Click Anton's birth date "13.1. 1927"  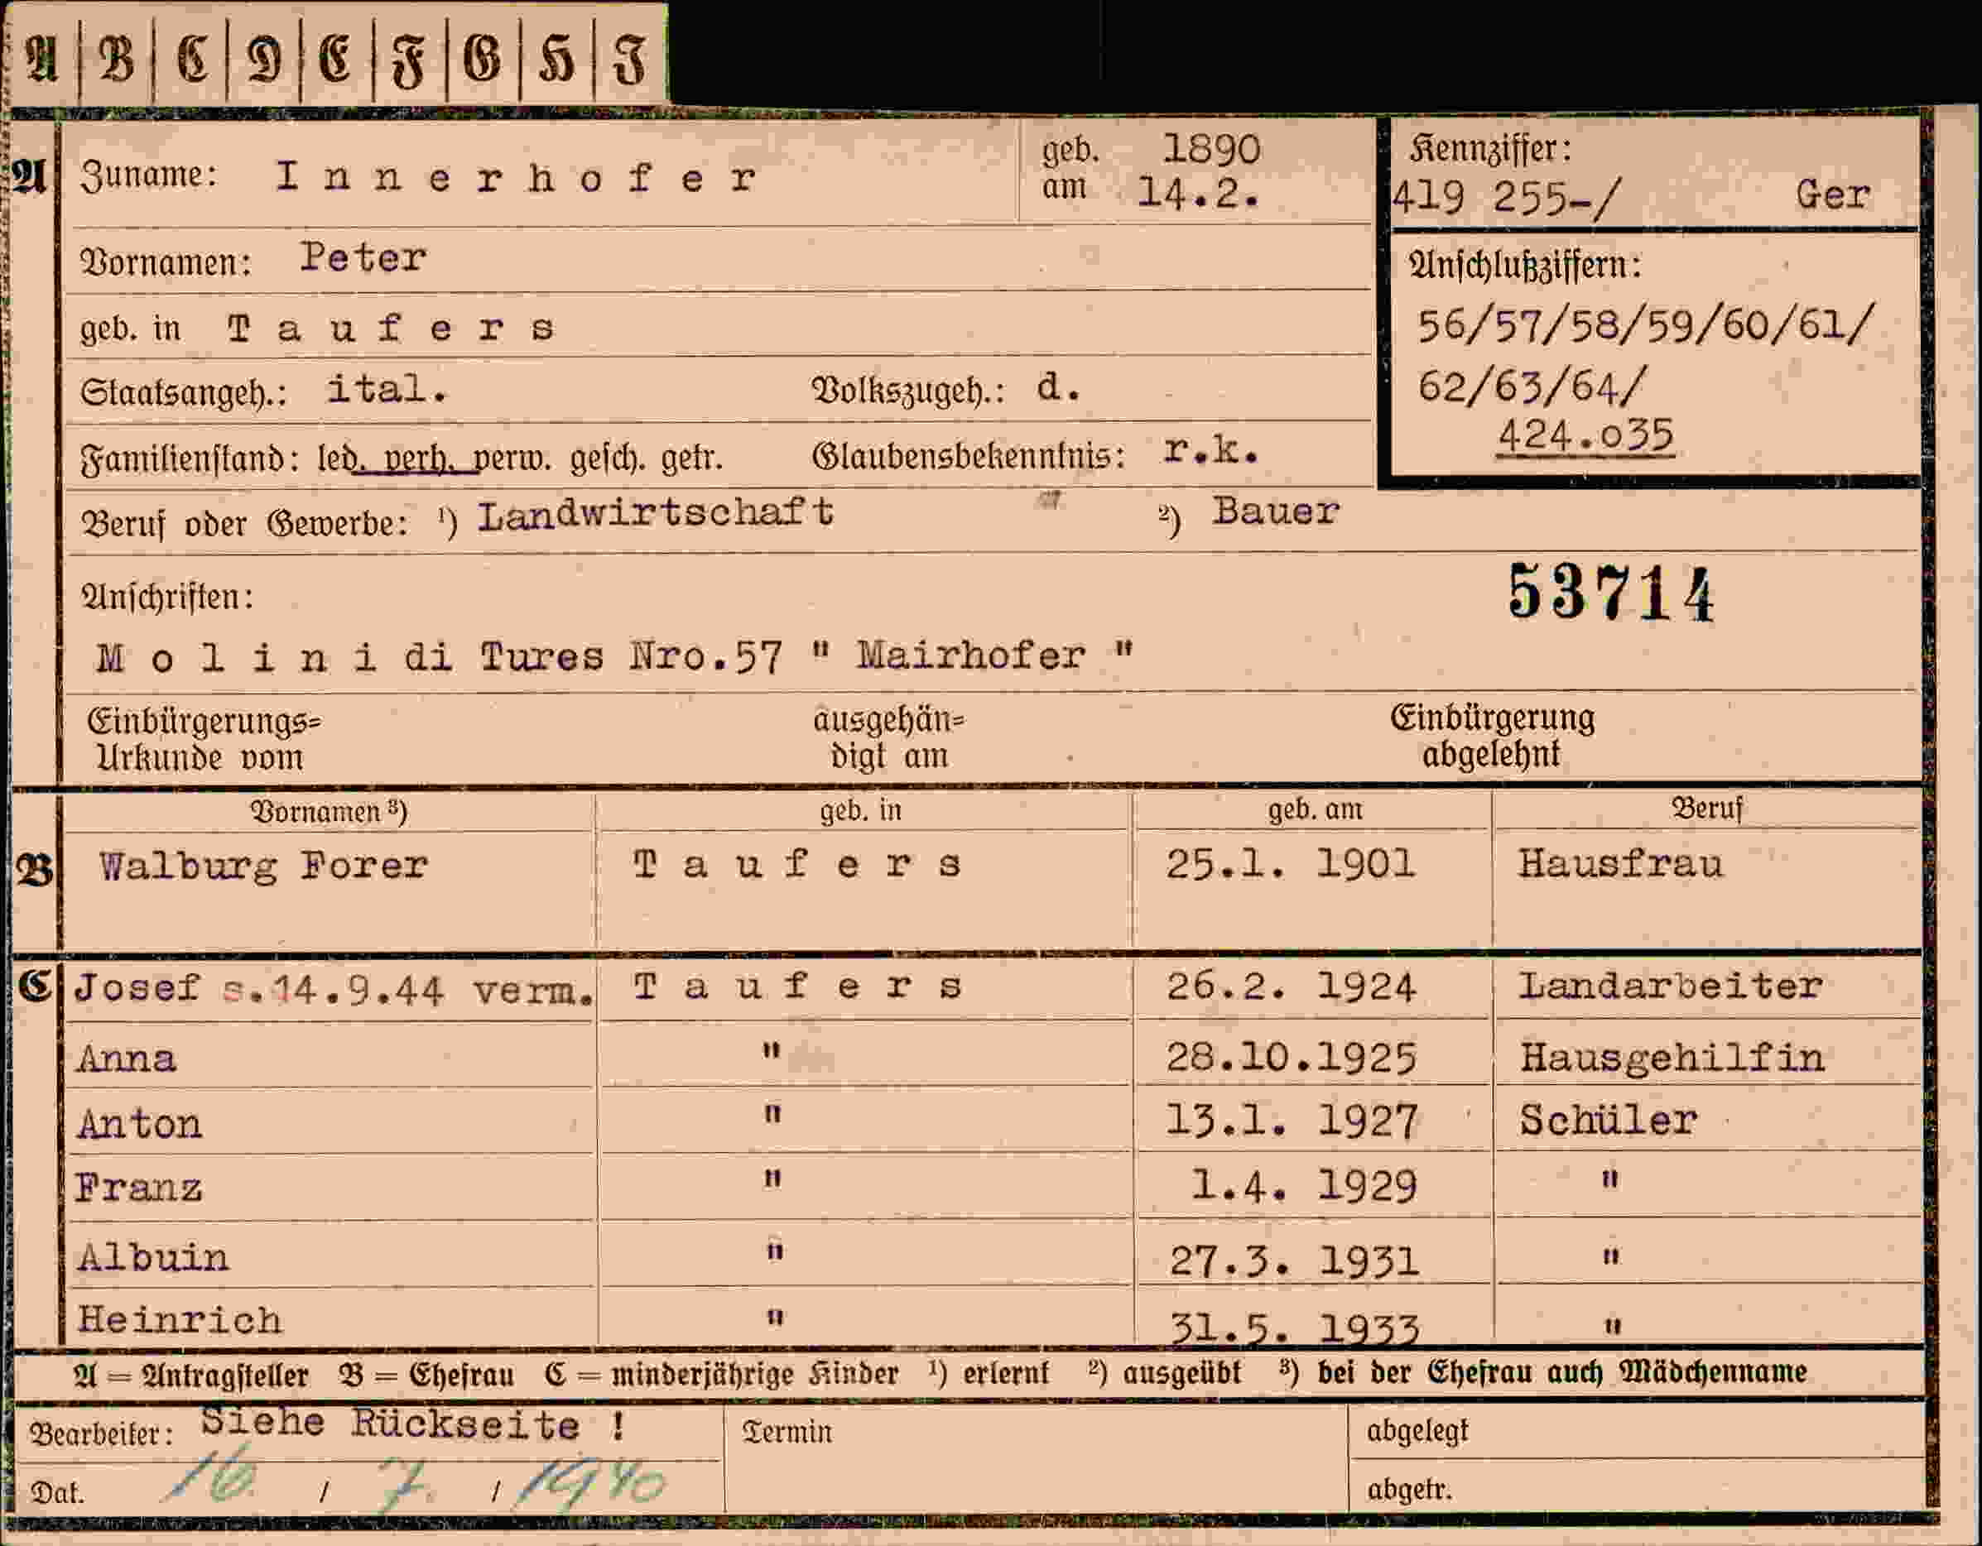click(1292, 1121)
